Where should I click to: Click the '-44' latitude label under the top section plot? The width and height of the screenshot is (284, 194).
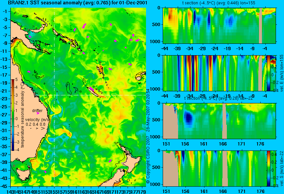(x=165, y=48)
